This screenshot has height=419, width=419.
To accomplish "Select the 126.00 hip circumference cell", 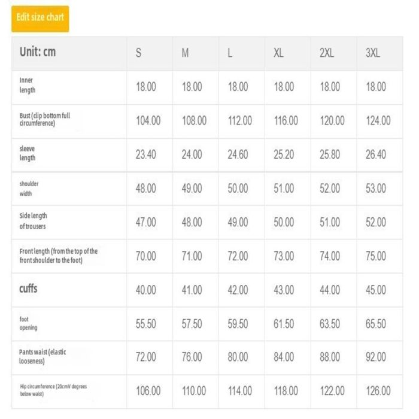I will coord(378,391).
